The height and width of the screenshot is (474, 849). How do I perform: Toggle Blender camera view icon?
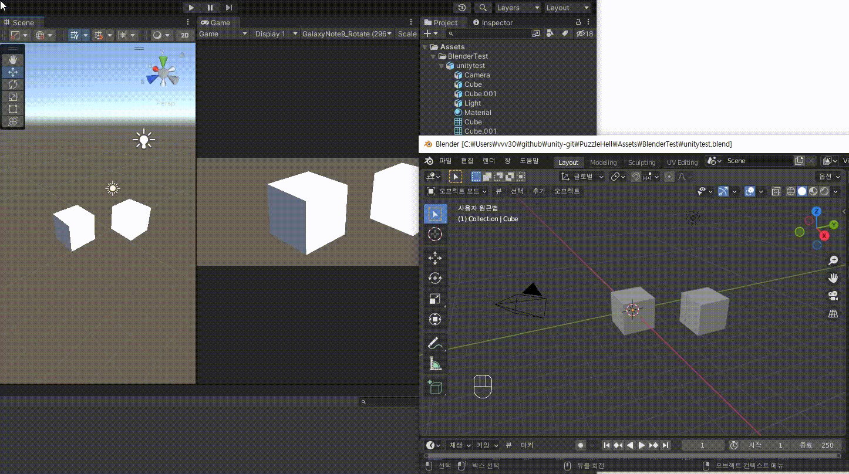[x=833, y=296]
